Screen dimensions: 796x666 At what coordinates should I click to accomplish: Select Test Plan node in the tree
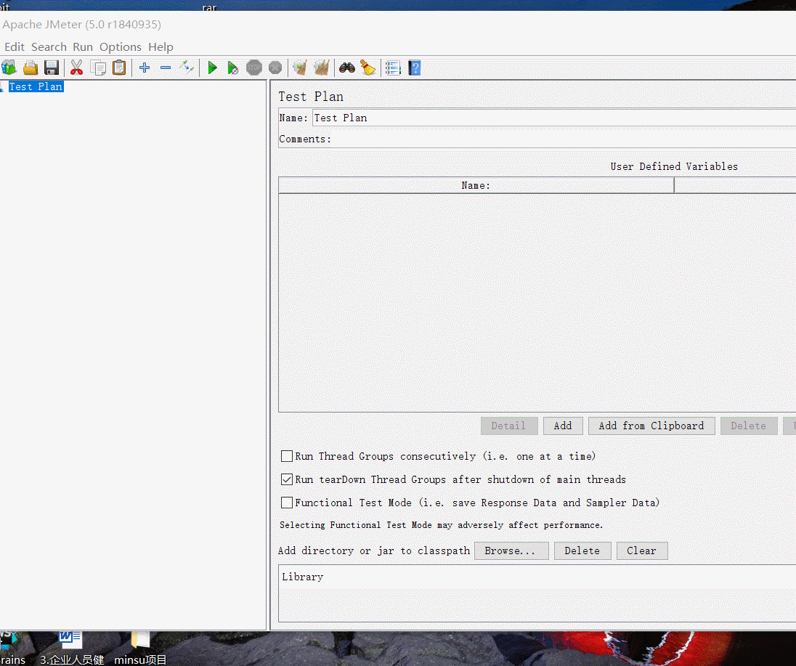tap(36, 87)
